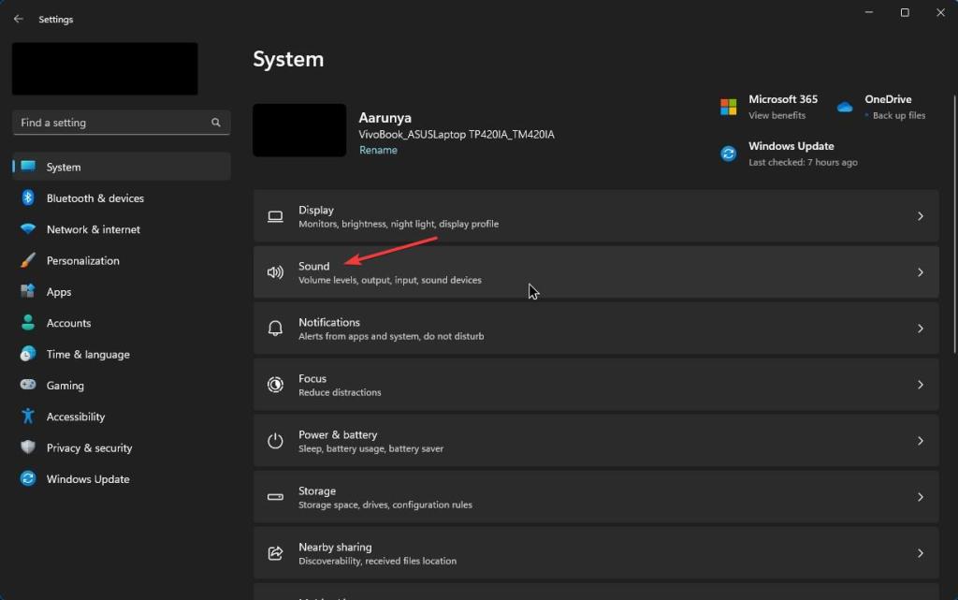
Task: Click the Find a setting search box
Action: (122, 123)
